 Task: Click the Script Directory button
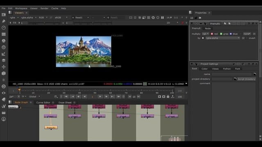coord(246,79)
